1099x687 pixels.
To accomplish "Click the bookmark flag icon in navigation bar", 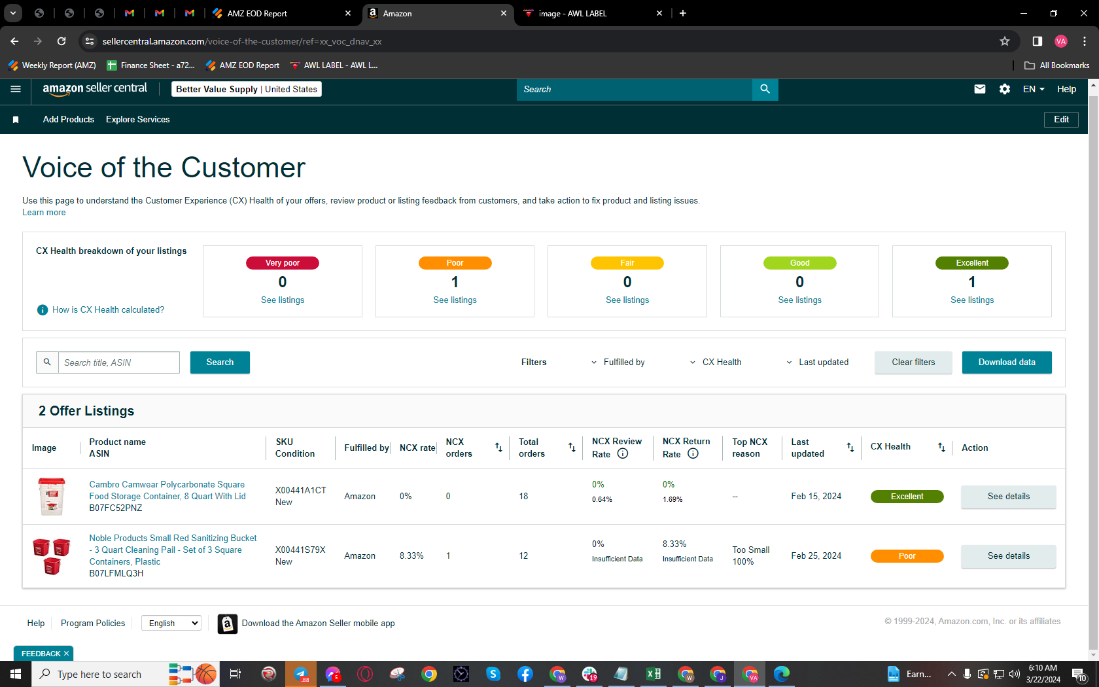I will [16, 120].
